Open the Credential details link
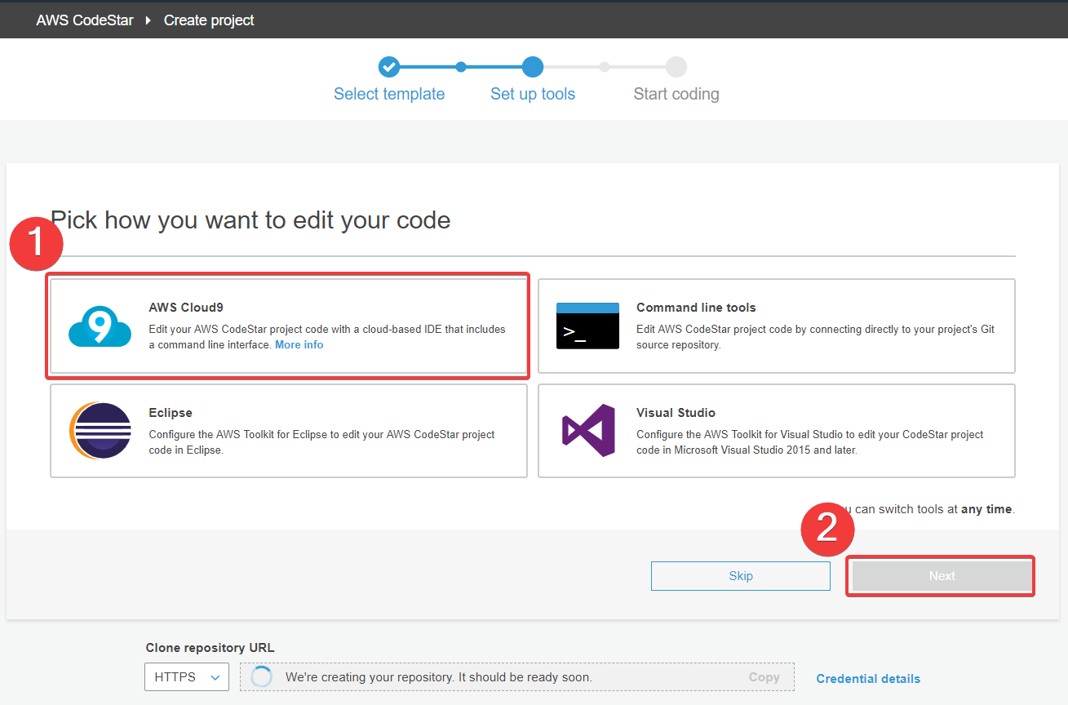 pyautogui.click(x=868, y=679)
